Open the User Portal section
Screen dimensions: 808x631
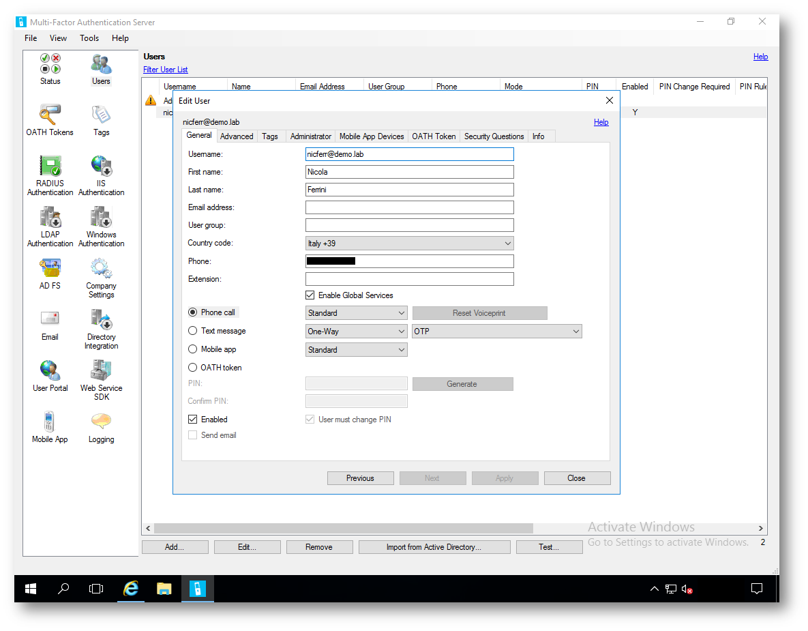pyautogui.click(x=50, y=376)
